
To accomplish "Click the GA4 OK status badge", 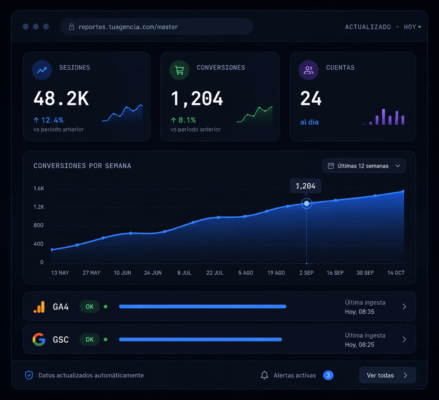I will (x=90, y=307).
